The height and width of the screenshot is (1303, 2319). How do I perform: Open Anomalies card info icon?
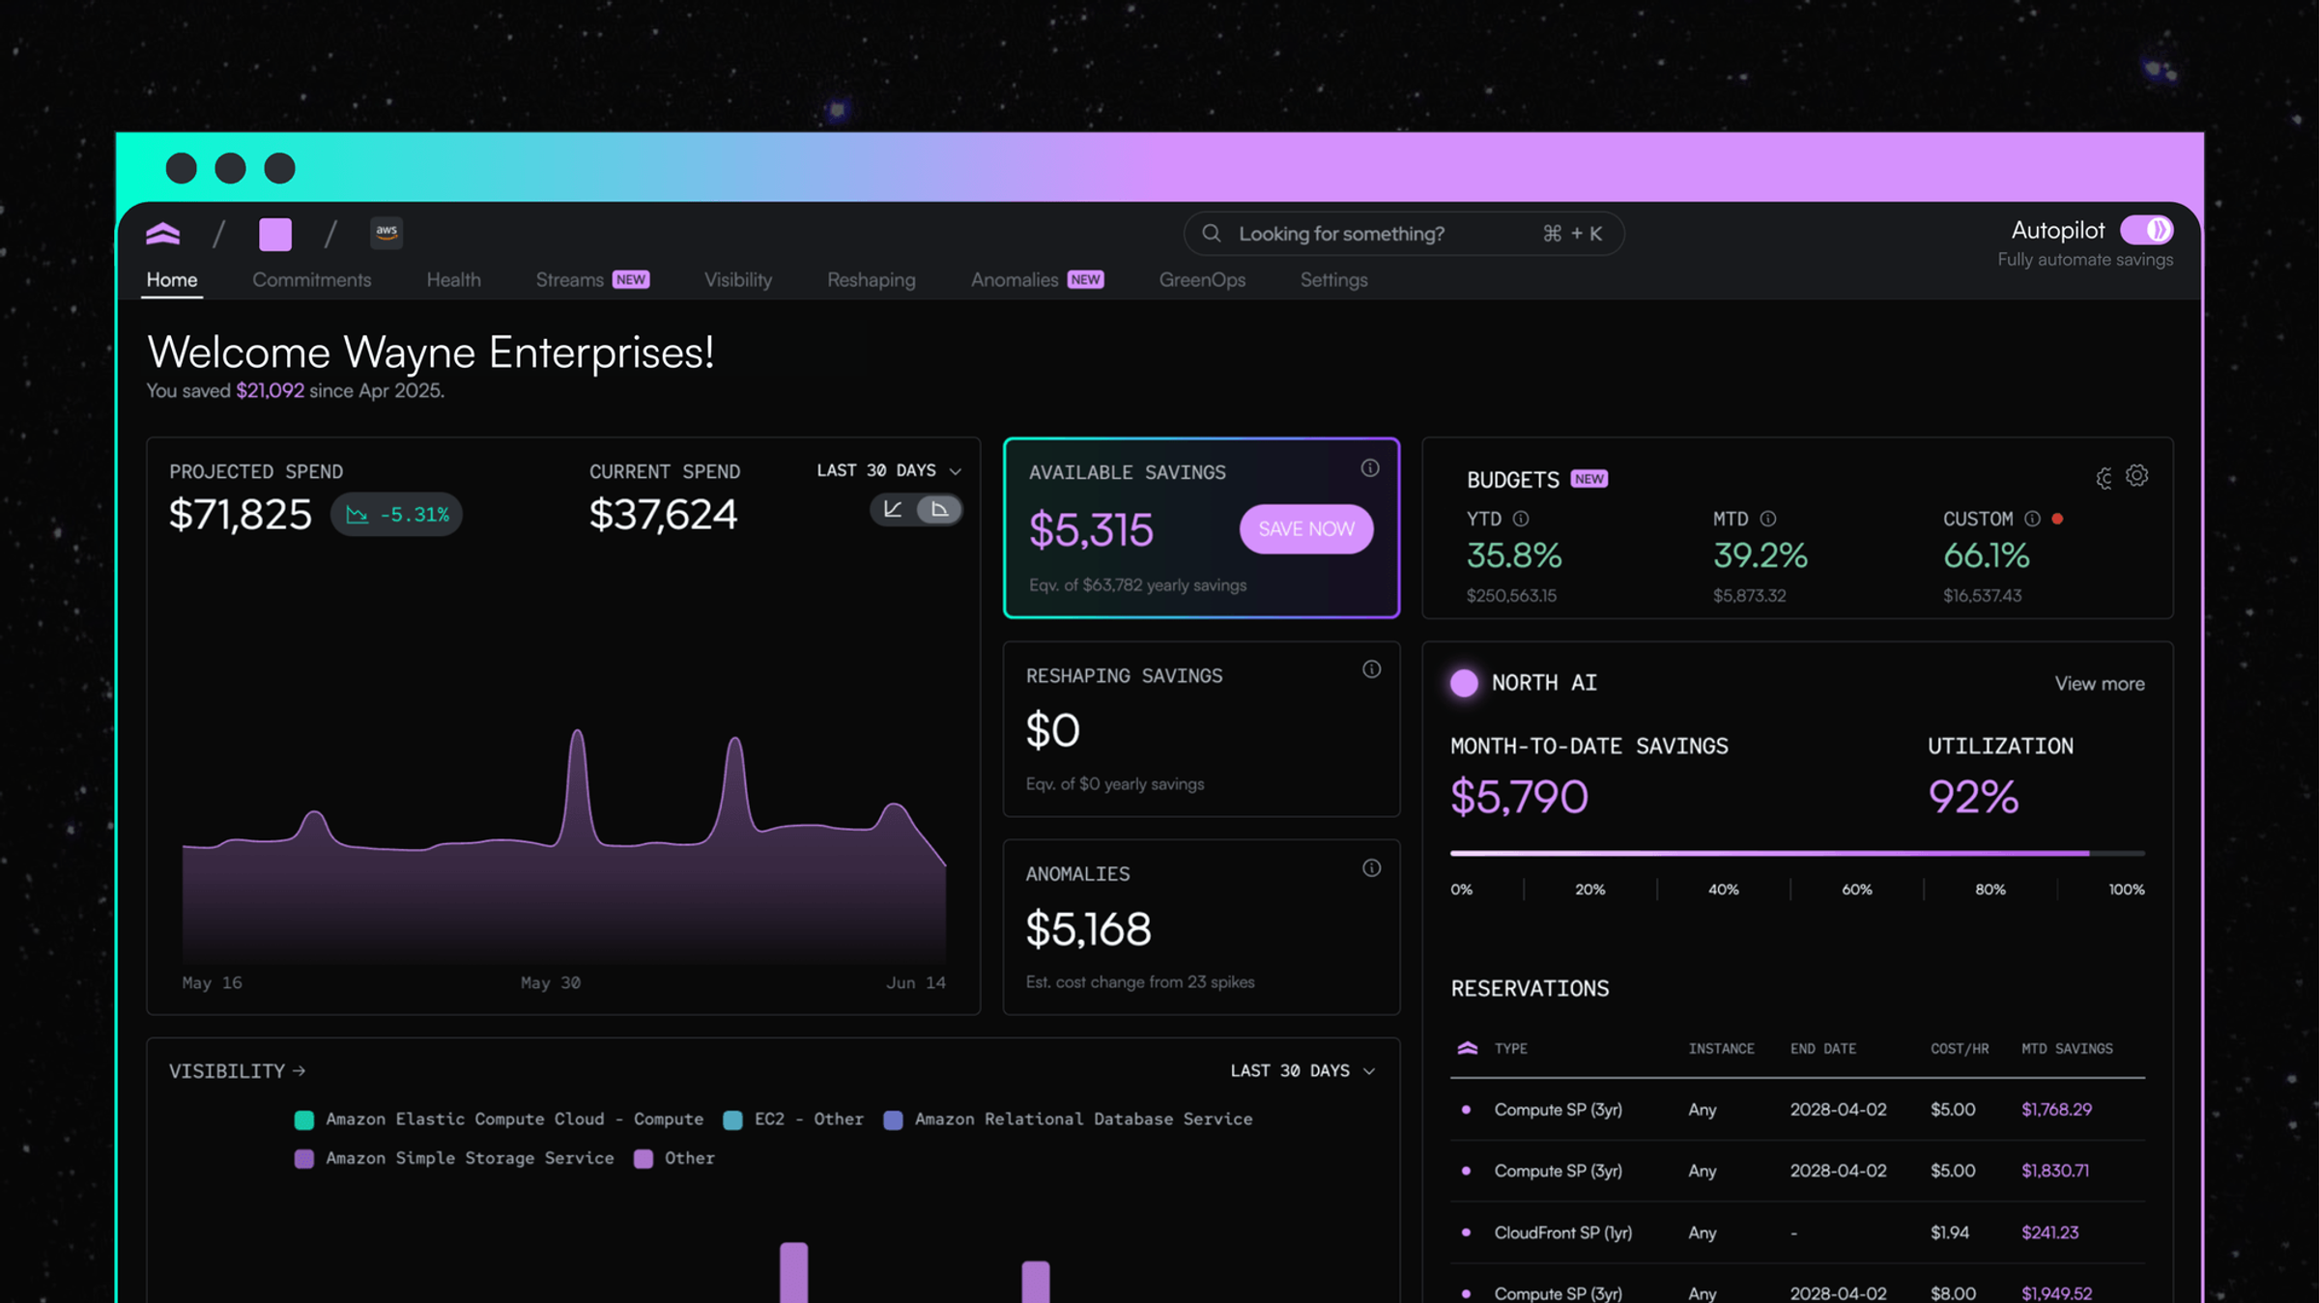click(1371, 868)
